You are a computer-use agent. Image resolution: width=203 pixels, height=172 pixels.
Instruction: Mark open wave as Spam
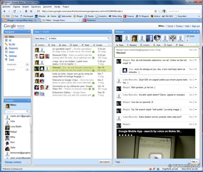168,45
